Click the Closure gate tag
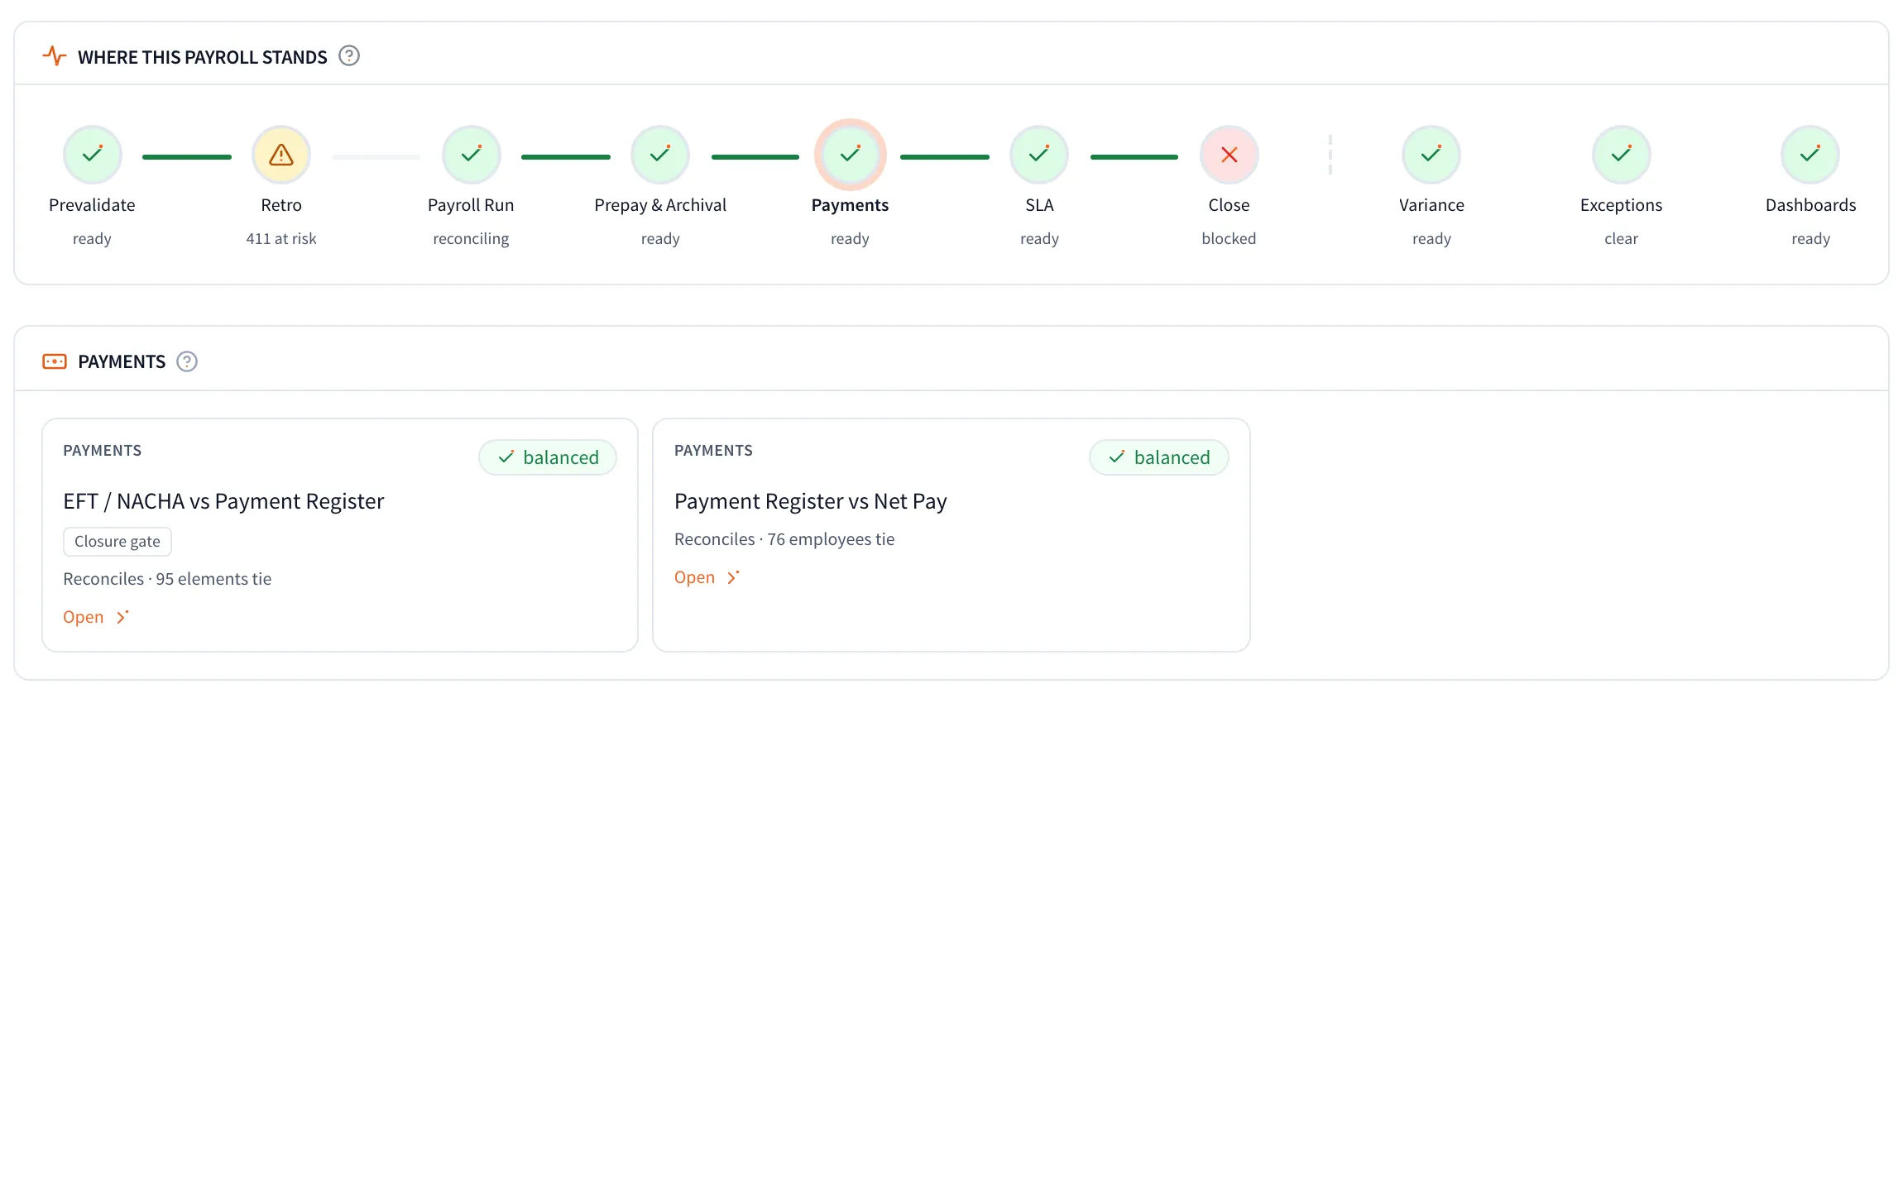Viewport: 1903px width, 1191px height. pos(117,542)
